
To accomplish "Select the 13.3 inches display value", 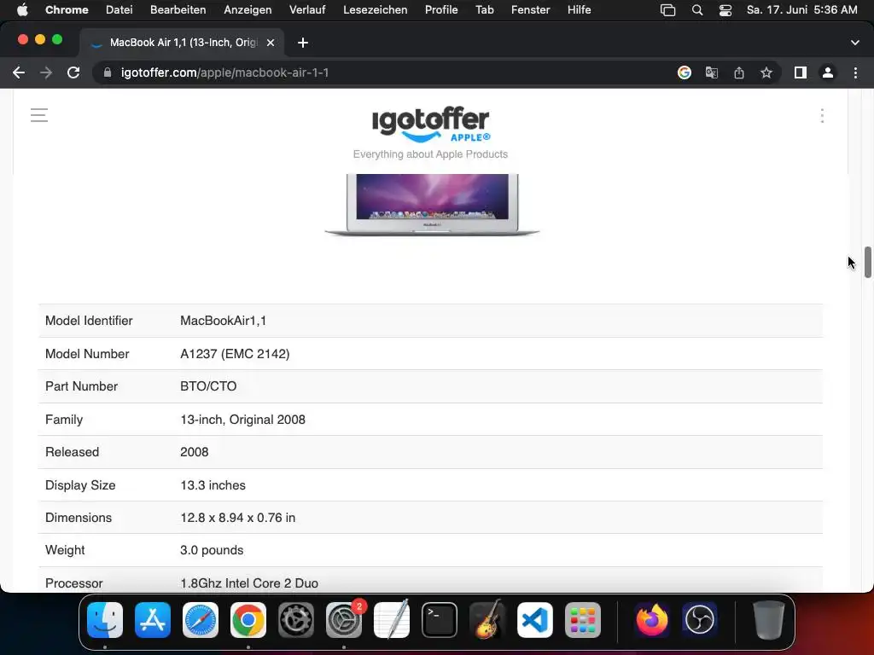I will coord(213,485).
